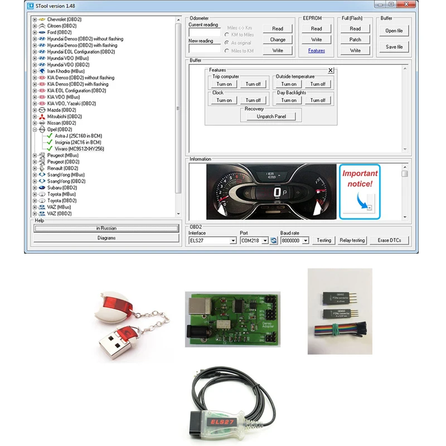446x446 pixels.
Task: Close the Features panel with X
Action: (331, 70)
